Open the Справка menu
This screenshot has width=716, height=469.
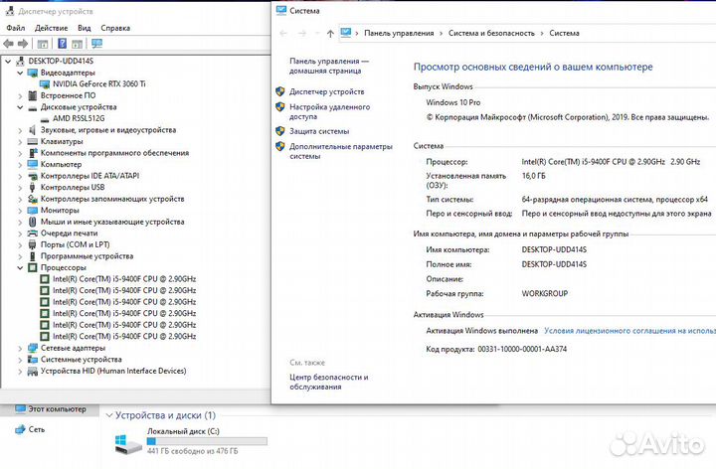click(x=115, y=28)
